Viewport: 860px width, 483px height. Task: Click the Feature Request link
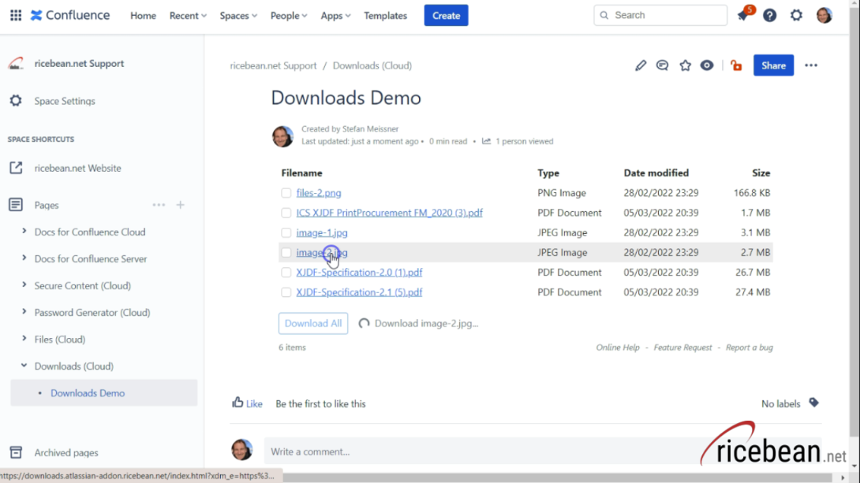click(x=682, y=347)
